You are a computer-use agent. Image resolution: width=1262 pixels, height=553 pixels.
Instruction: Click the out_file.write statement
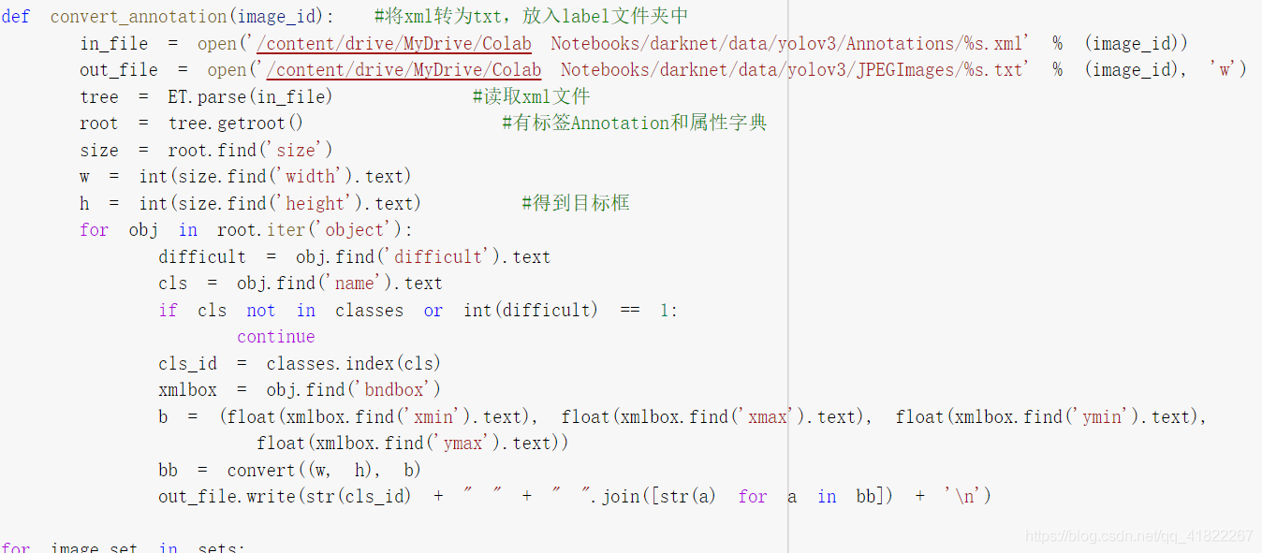coord(575,496)
